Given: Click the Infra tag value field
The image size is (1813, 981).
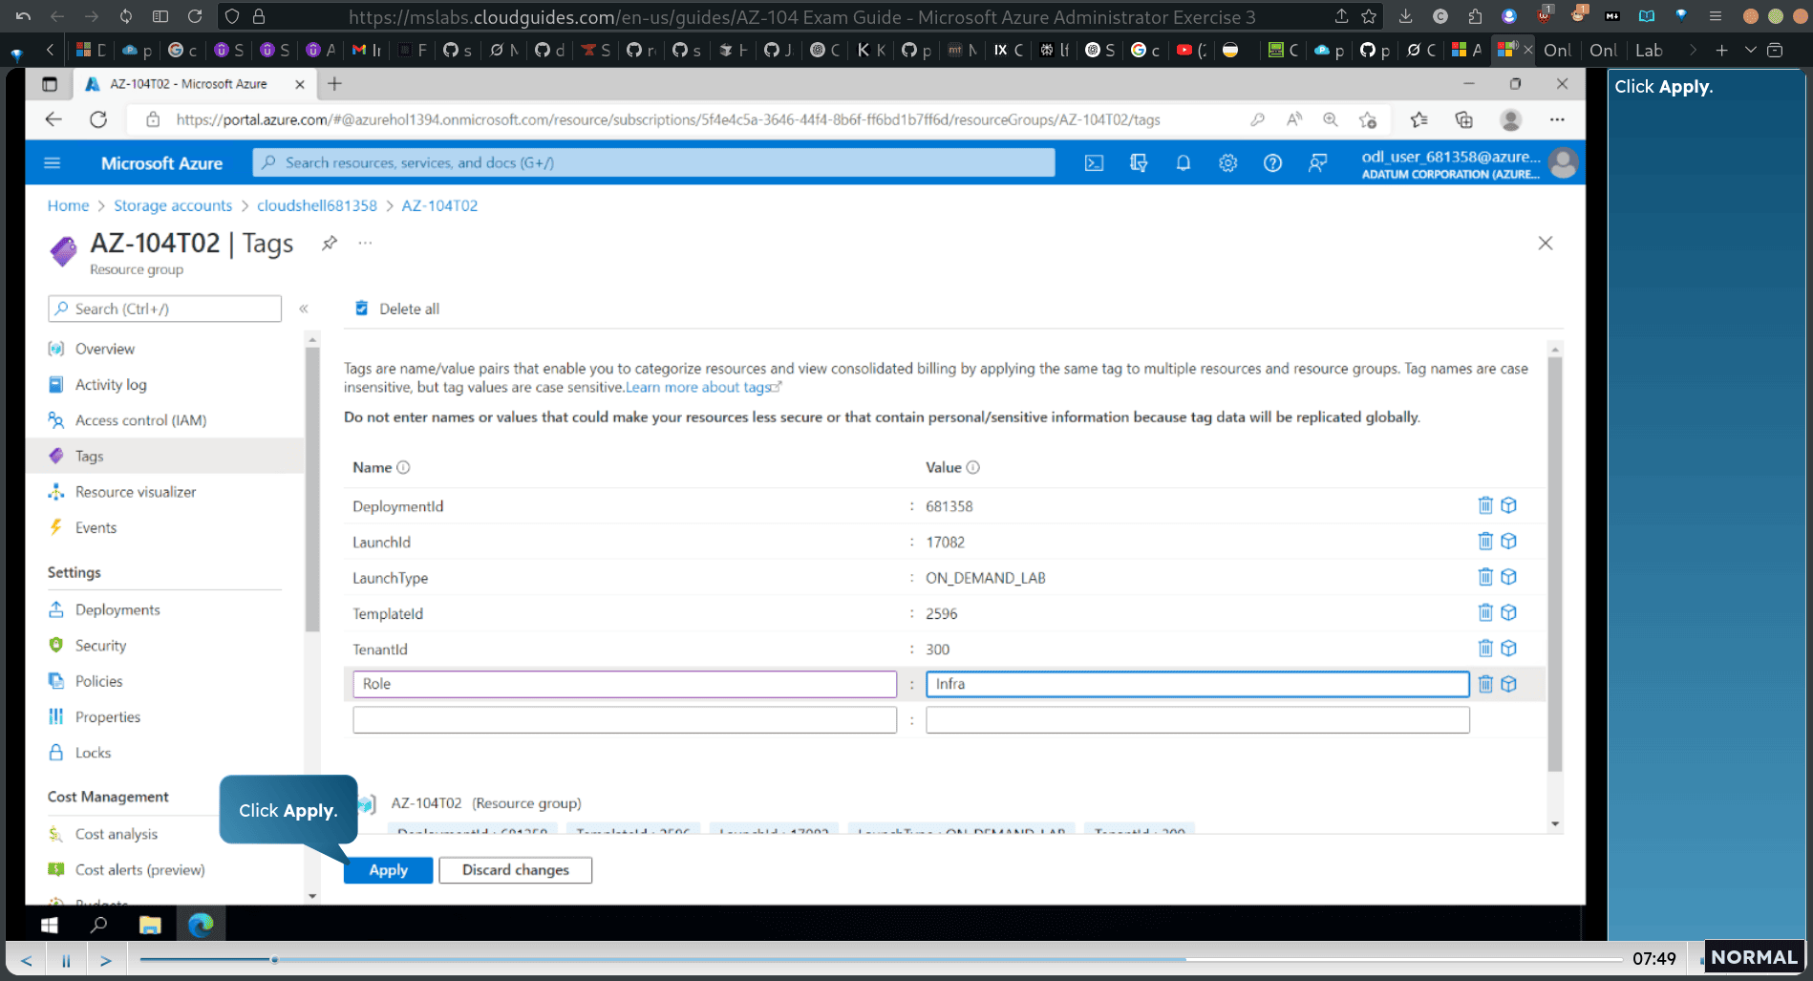Looking at the screenshot, I should tap(1197, 684).
